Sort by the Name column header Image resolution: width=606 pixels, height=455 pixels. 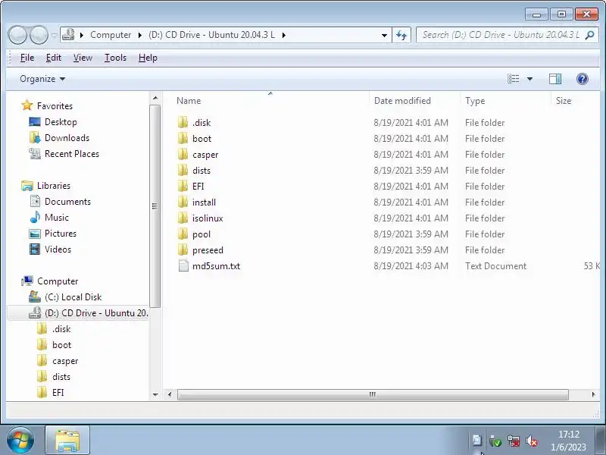[x=189, y=101]
